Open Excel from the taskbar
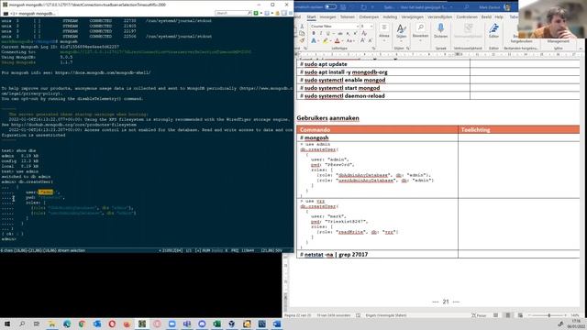587x330 pixels. [216, 324]
